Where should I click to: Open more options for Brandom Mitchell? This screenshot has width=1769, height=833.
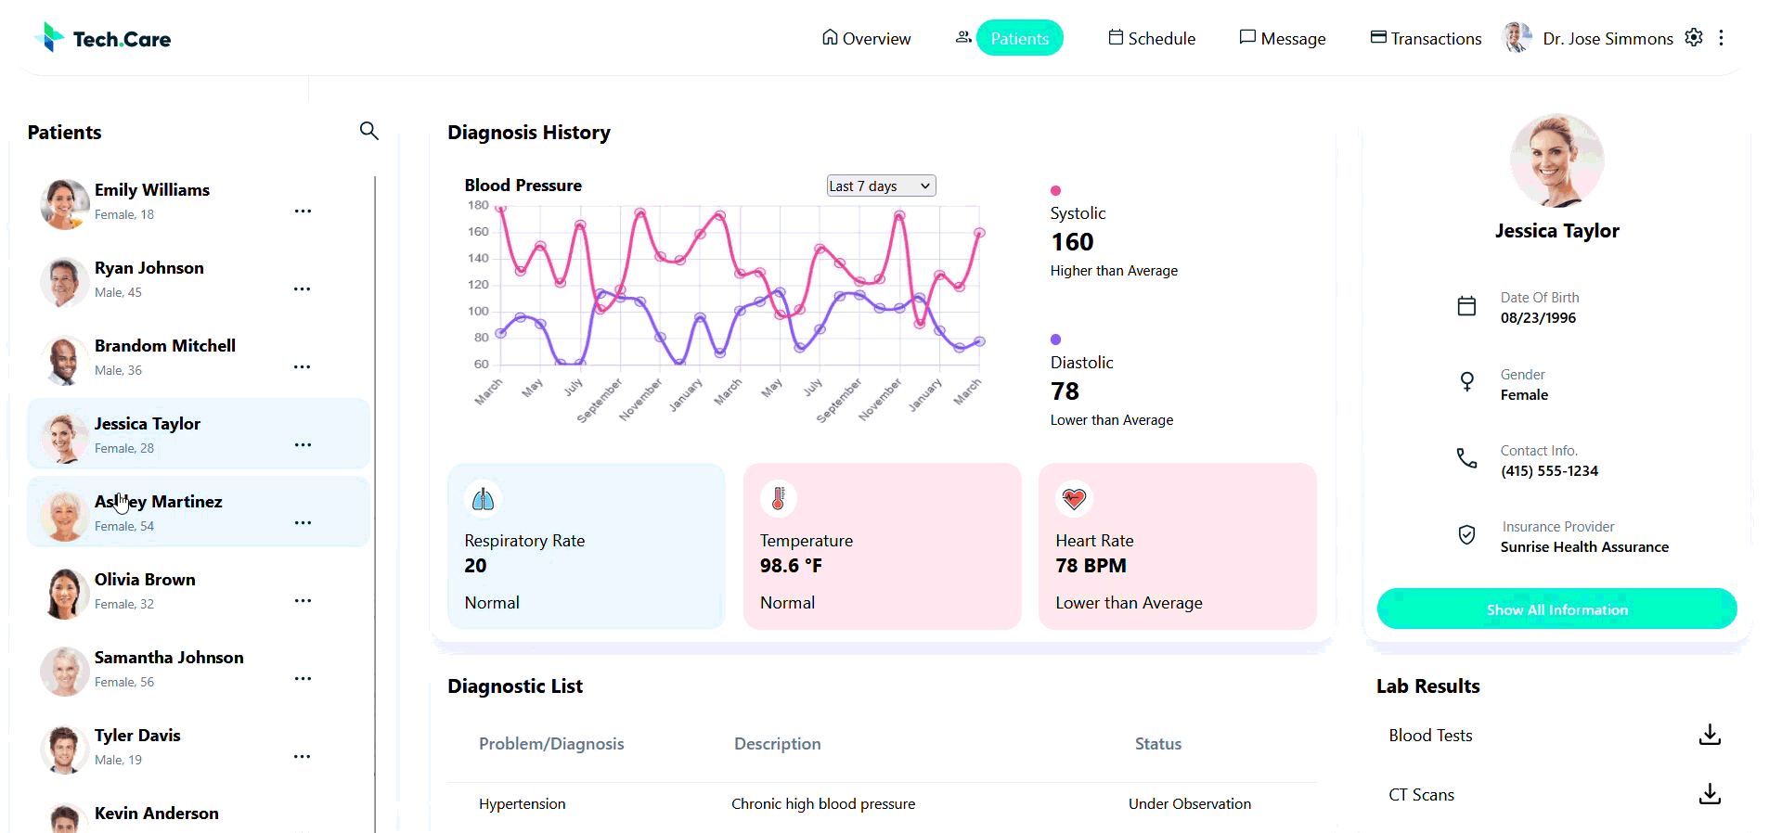pyautogui.click(x=303, y=367)
